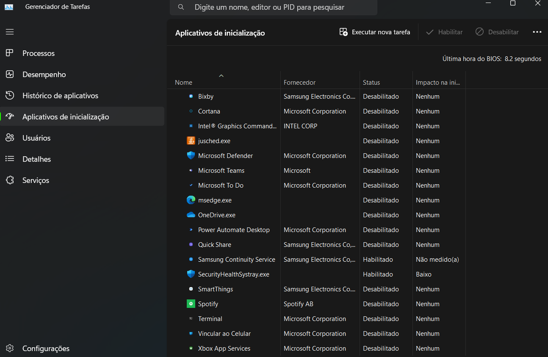This screenshot has height=357, width=548.
Task: Click the OneDrive.exe cloud icon
Action: click(191, 215)
